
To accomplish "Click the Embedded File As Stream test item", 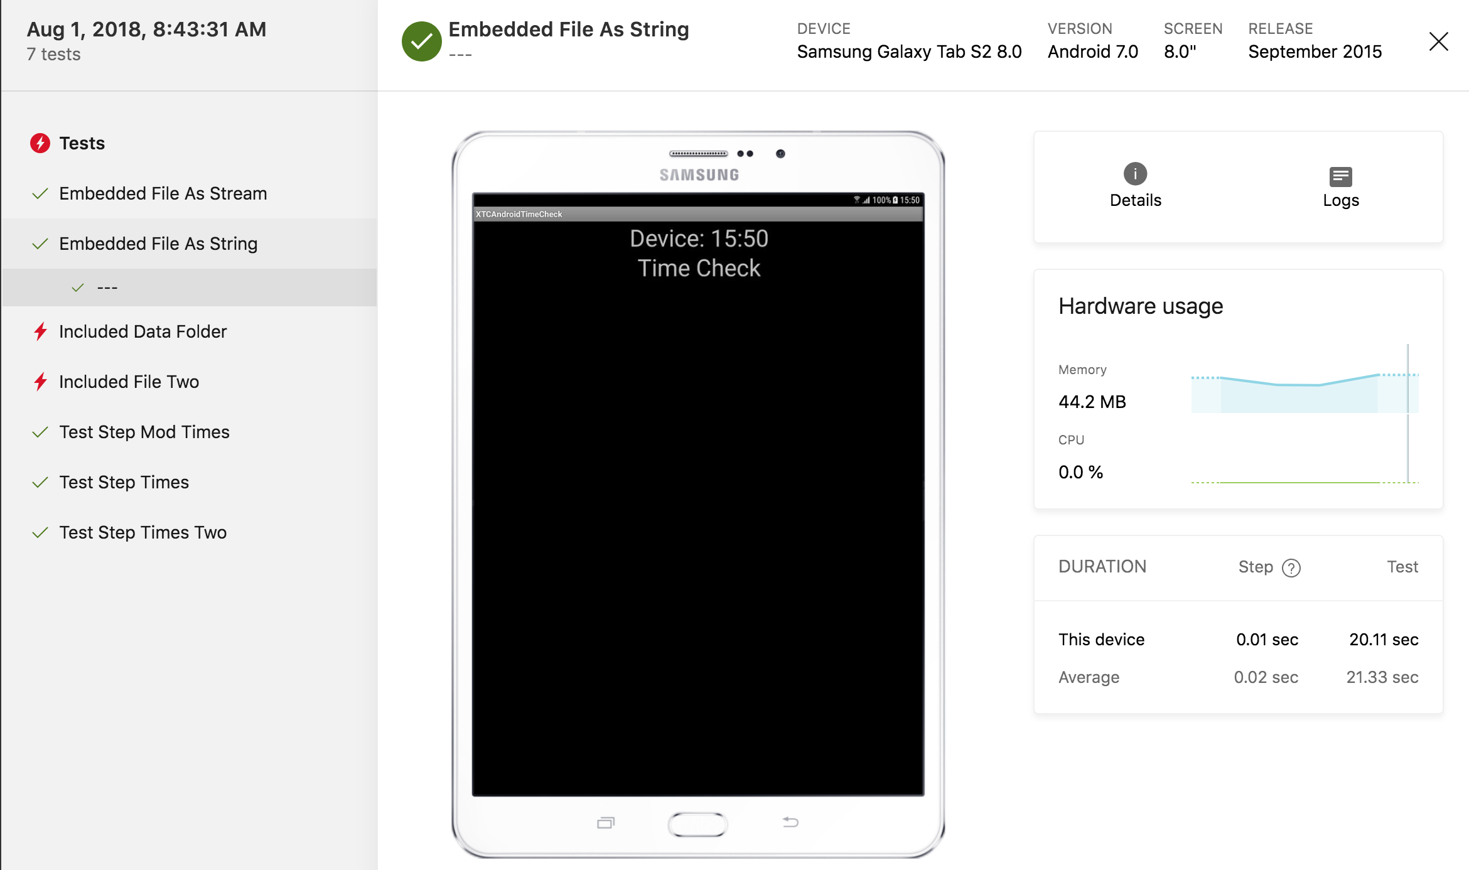I will click(x=164, y=194).
